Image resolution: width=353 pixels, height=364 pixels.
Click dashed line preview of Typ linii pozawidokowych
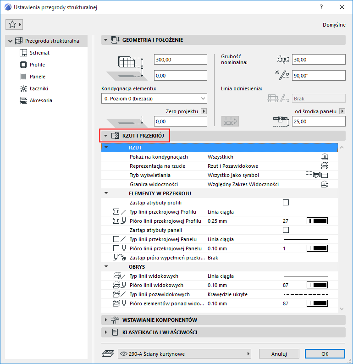[x=306, y=294]
